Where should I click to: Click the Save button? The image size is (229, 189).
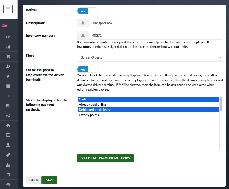[50, 180]
